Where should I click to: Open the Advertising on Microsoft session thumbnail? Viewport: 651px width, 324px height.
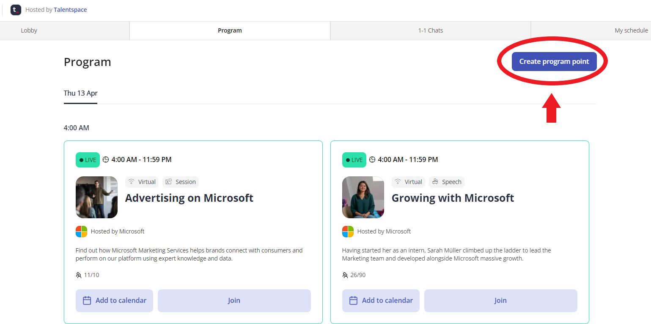point(96,197)
